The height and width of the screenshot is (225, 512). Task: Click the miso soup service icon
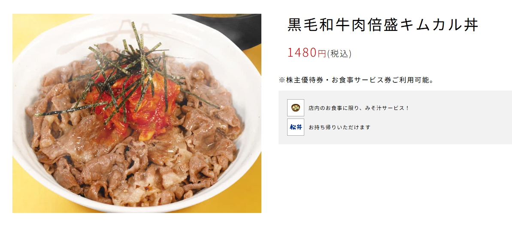point(296,108)
